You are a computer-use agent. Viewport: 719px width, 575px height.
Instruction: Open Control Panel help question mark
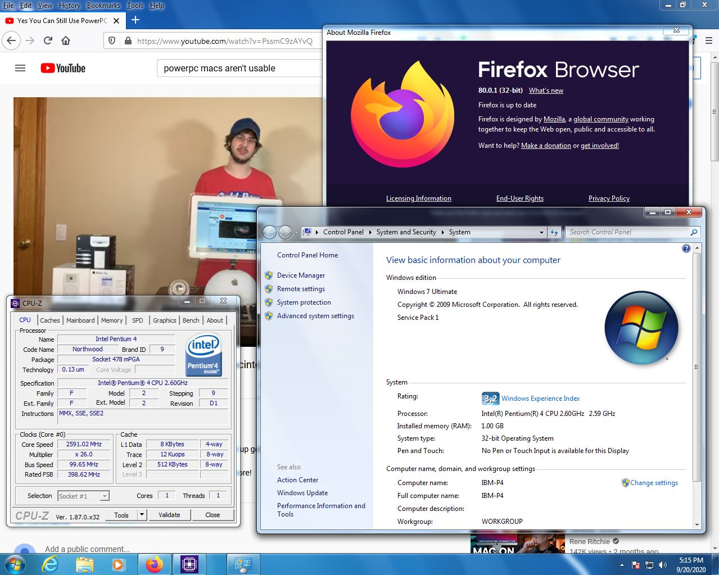point(686,248)
